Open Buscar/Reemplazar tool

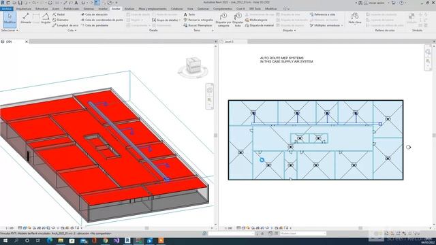tap(198, 25)
